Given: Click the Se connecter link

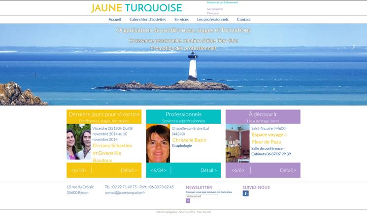Looking at the screenshot, I should [x=215, y=9].
